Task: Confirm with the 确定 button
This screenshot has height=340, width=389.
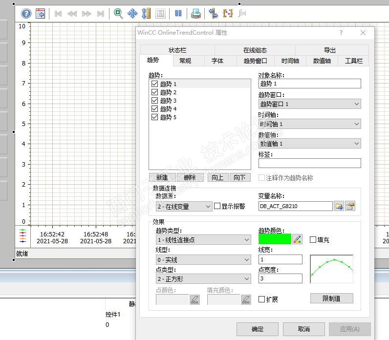Action: pos(257,329)
